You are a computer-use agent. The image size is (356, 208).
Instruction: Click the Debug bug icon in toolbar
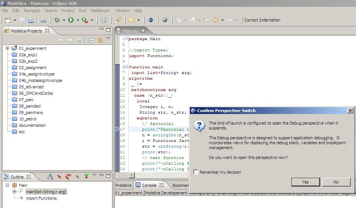coord(57,20)
